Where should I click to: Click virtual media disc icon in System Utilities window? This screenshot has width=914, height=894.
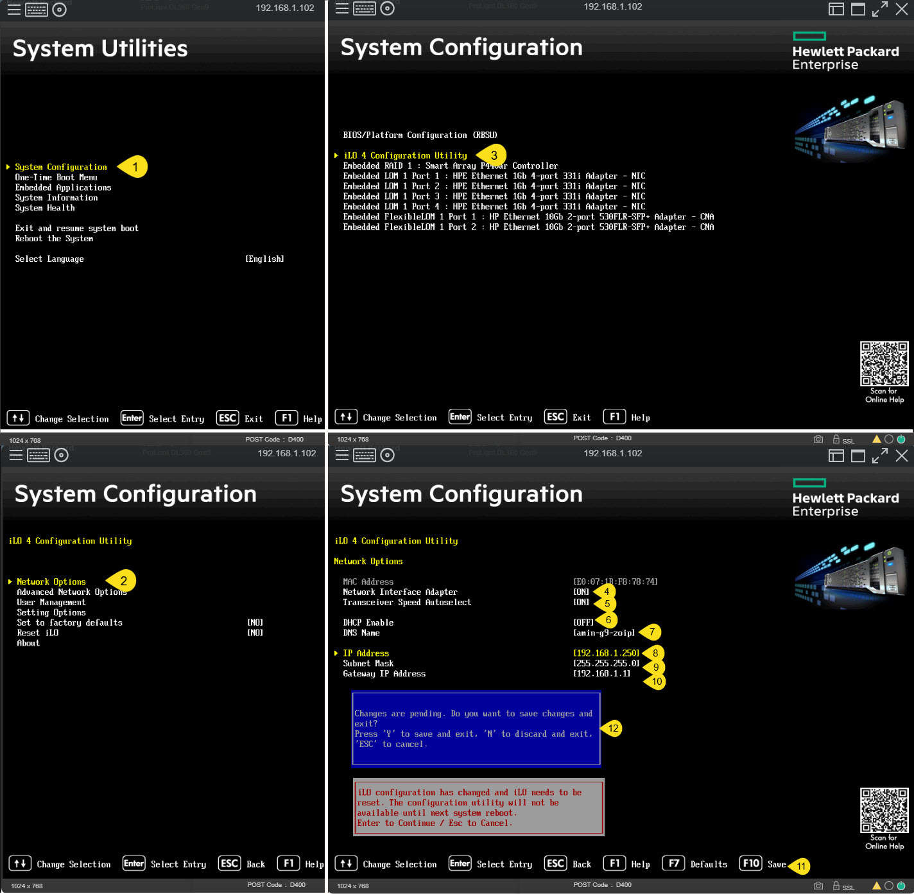[60, 10]
